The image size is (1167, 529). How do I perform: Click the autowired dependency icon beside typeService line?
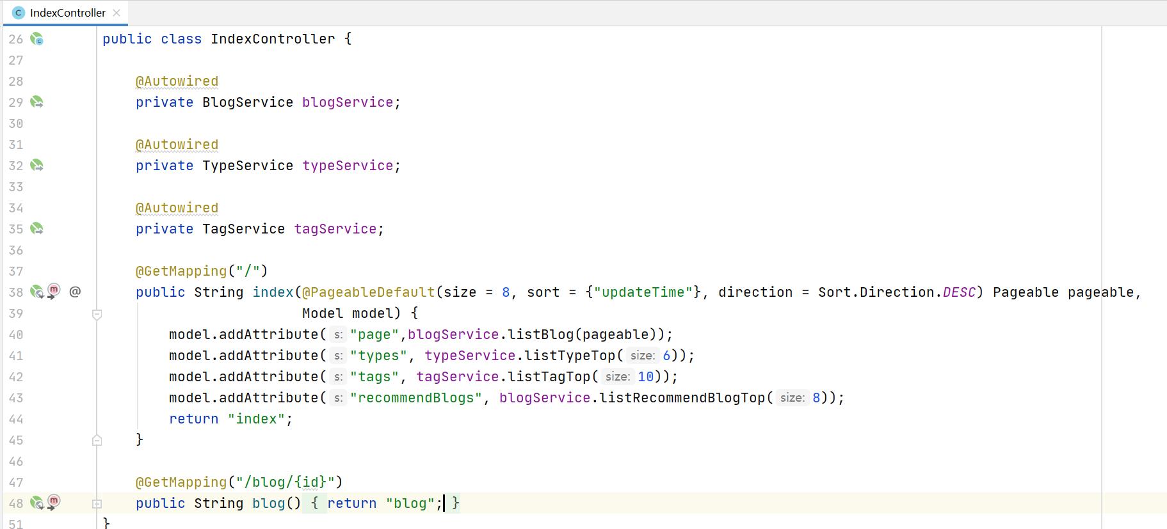tap(37, 166)
